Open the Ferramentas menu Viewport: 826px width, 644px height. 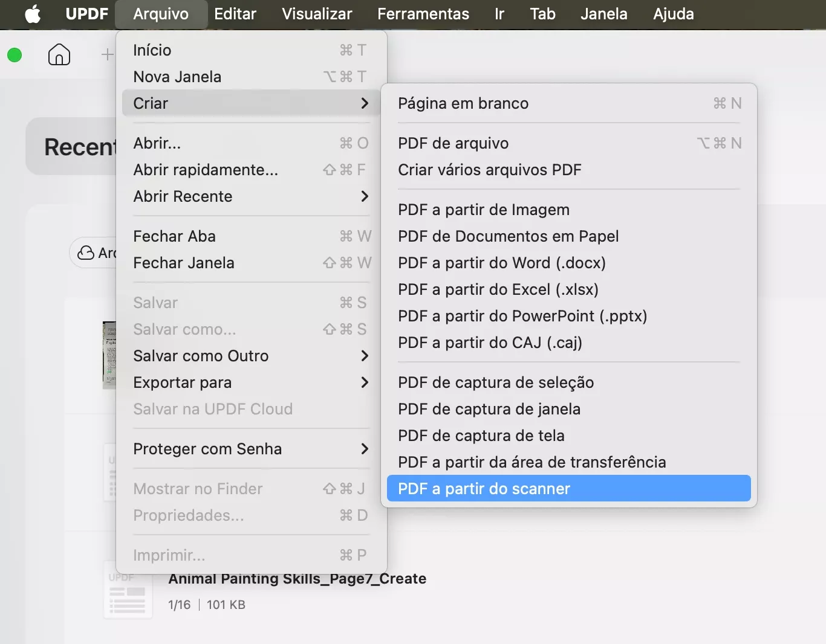pos(423,14)
